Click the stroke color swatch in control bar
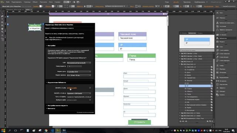The image size is (237, 133). pyautogui.click(x=53, y=6)
